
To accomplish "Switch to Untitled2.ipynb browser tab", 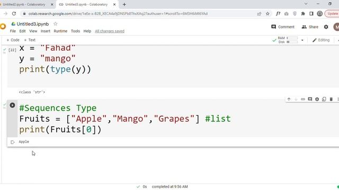I will click(x=24, y=4).
